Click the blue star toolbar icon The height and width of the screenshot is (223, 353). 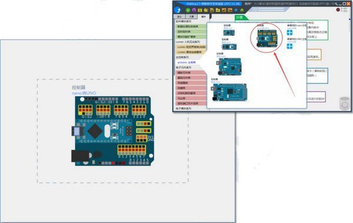[236, 10]
